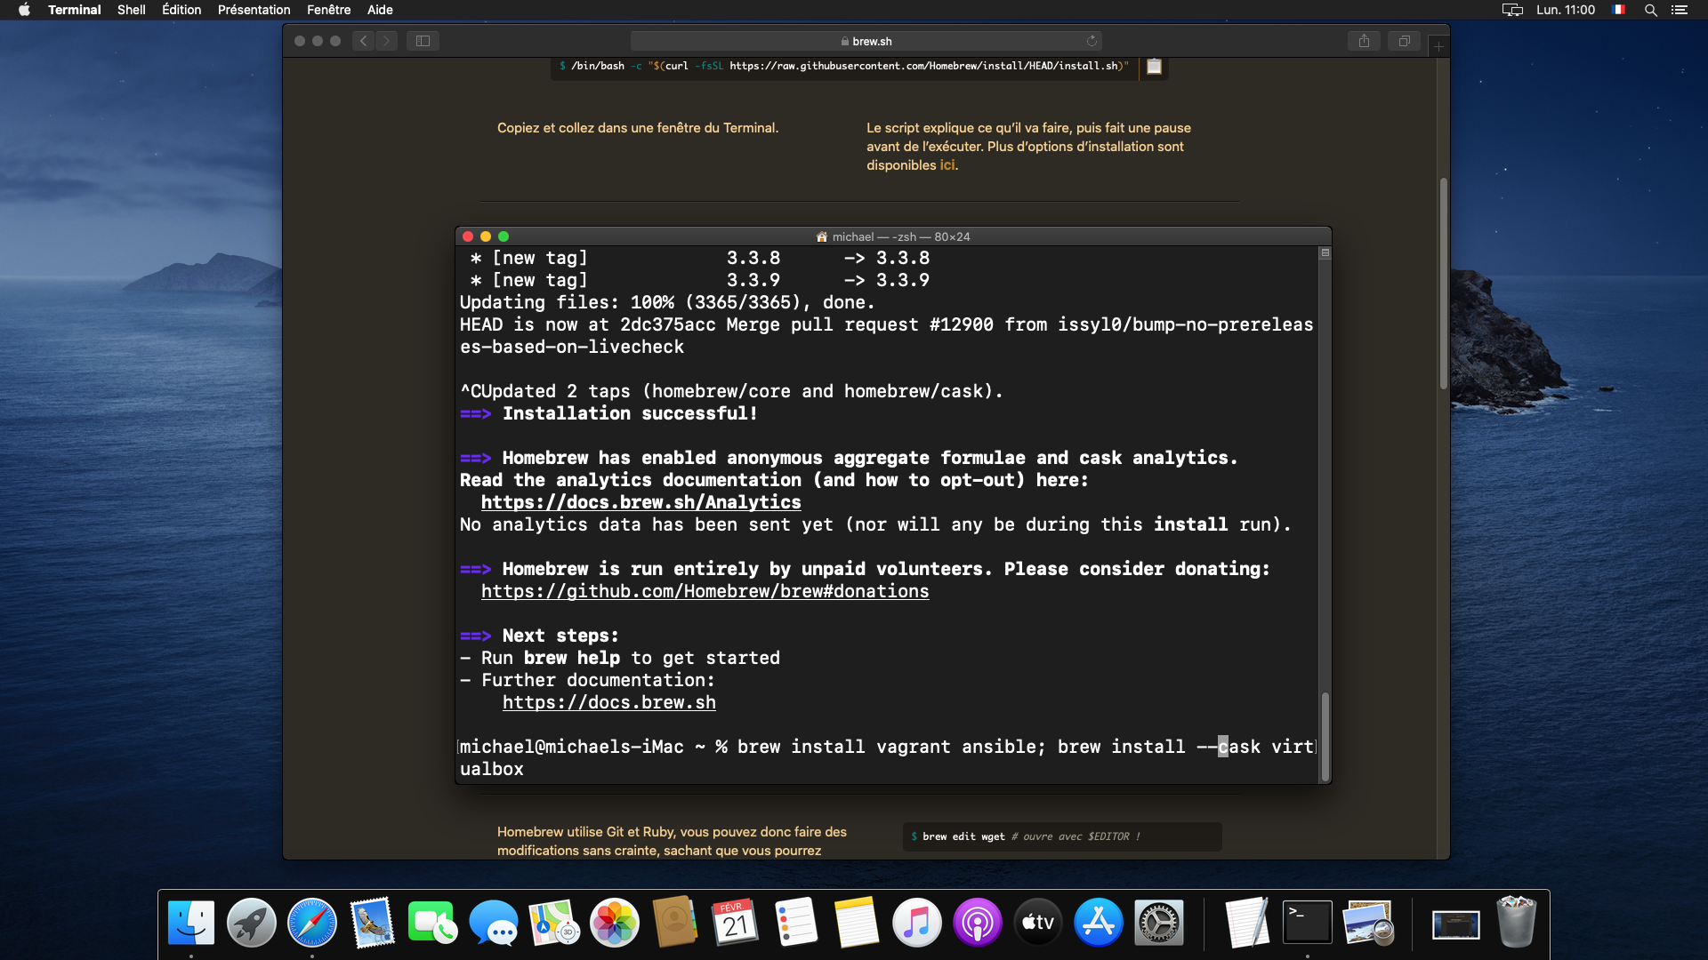Open Launchpad from the Dock
The height and width of the screenshot is (960, 1708).
pos(252,923)
